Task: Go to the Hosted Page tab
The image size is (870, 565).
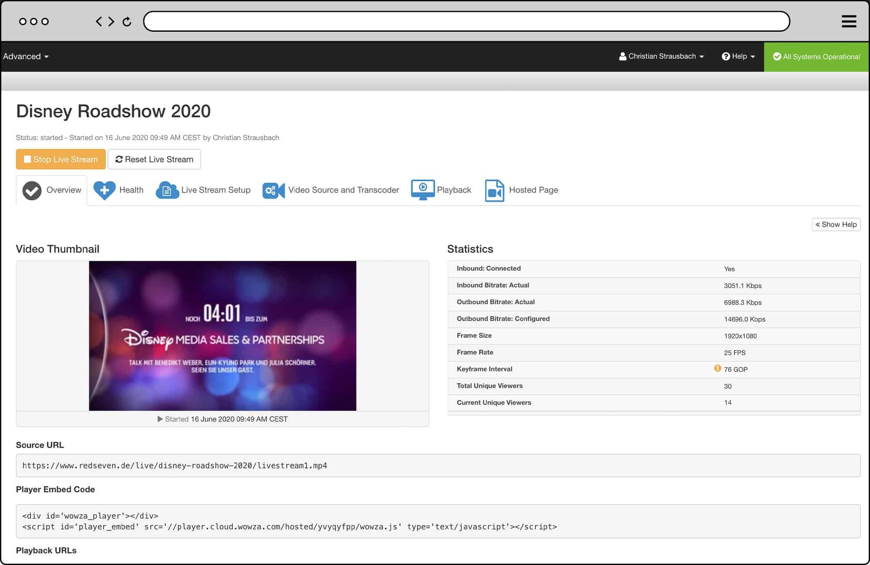Action: [522, 190]
